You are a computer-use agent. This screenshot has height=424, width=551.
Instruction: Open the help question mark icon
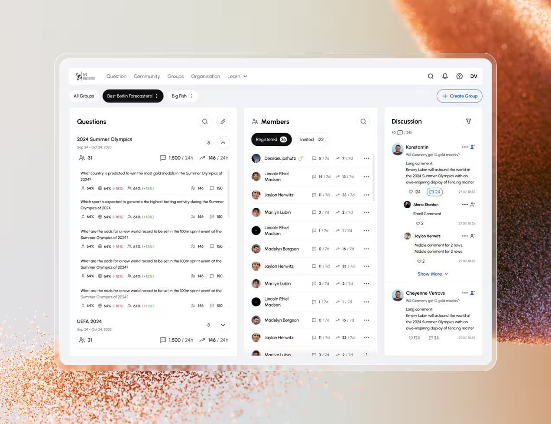pos(460,76)
